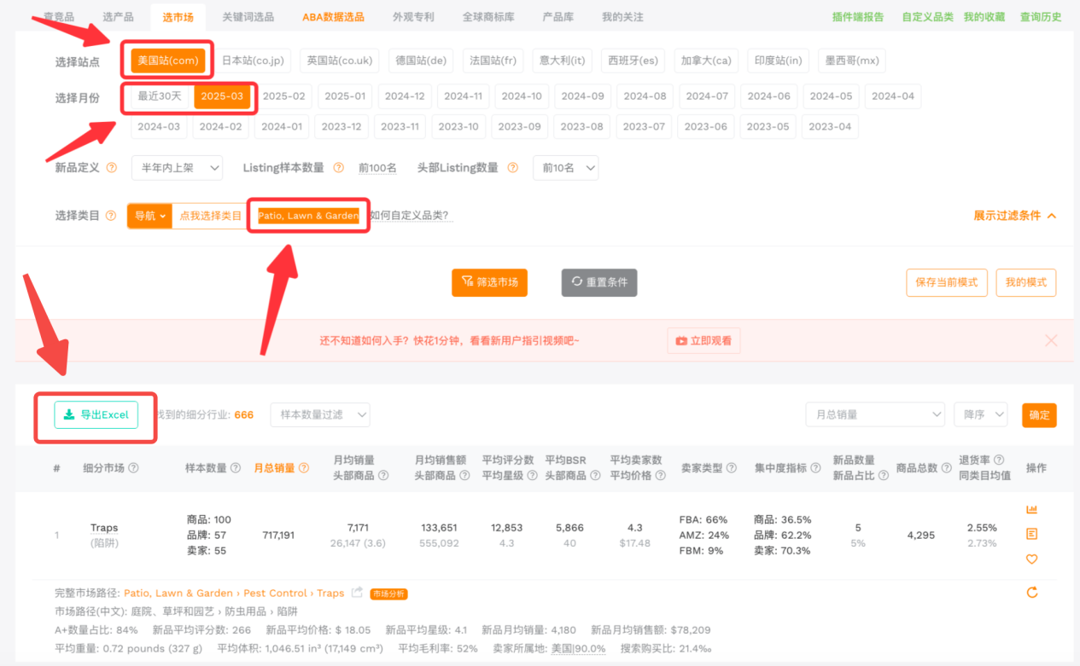Click the export Excel download icon
The image size is (1080, 666).
(67, 416)
